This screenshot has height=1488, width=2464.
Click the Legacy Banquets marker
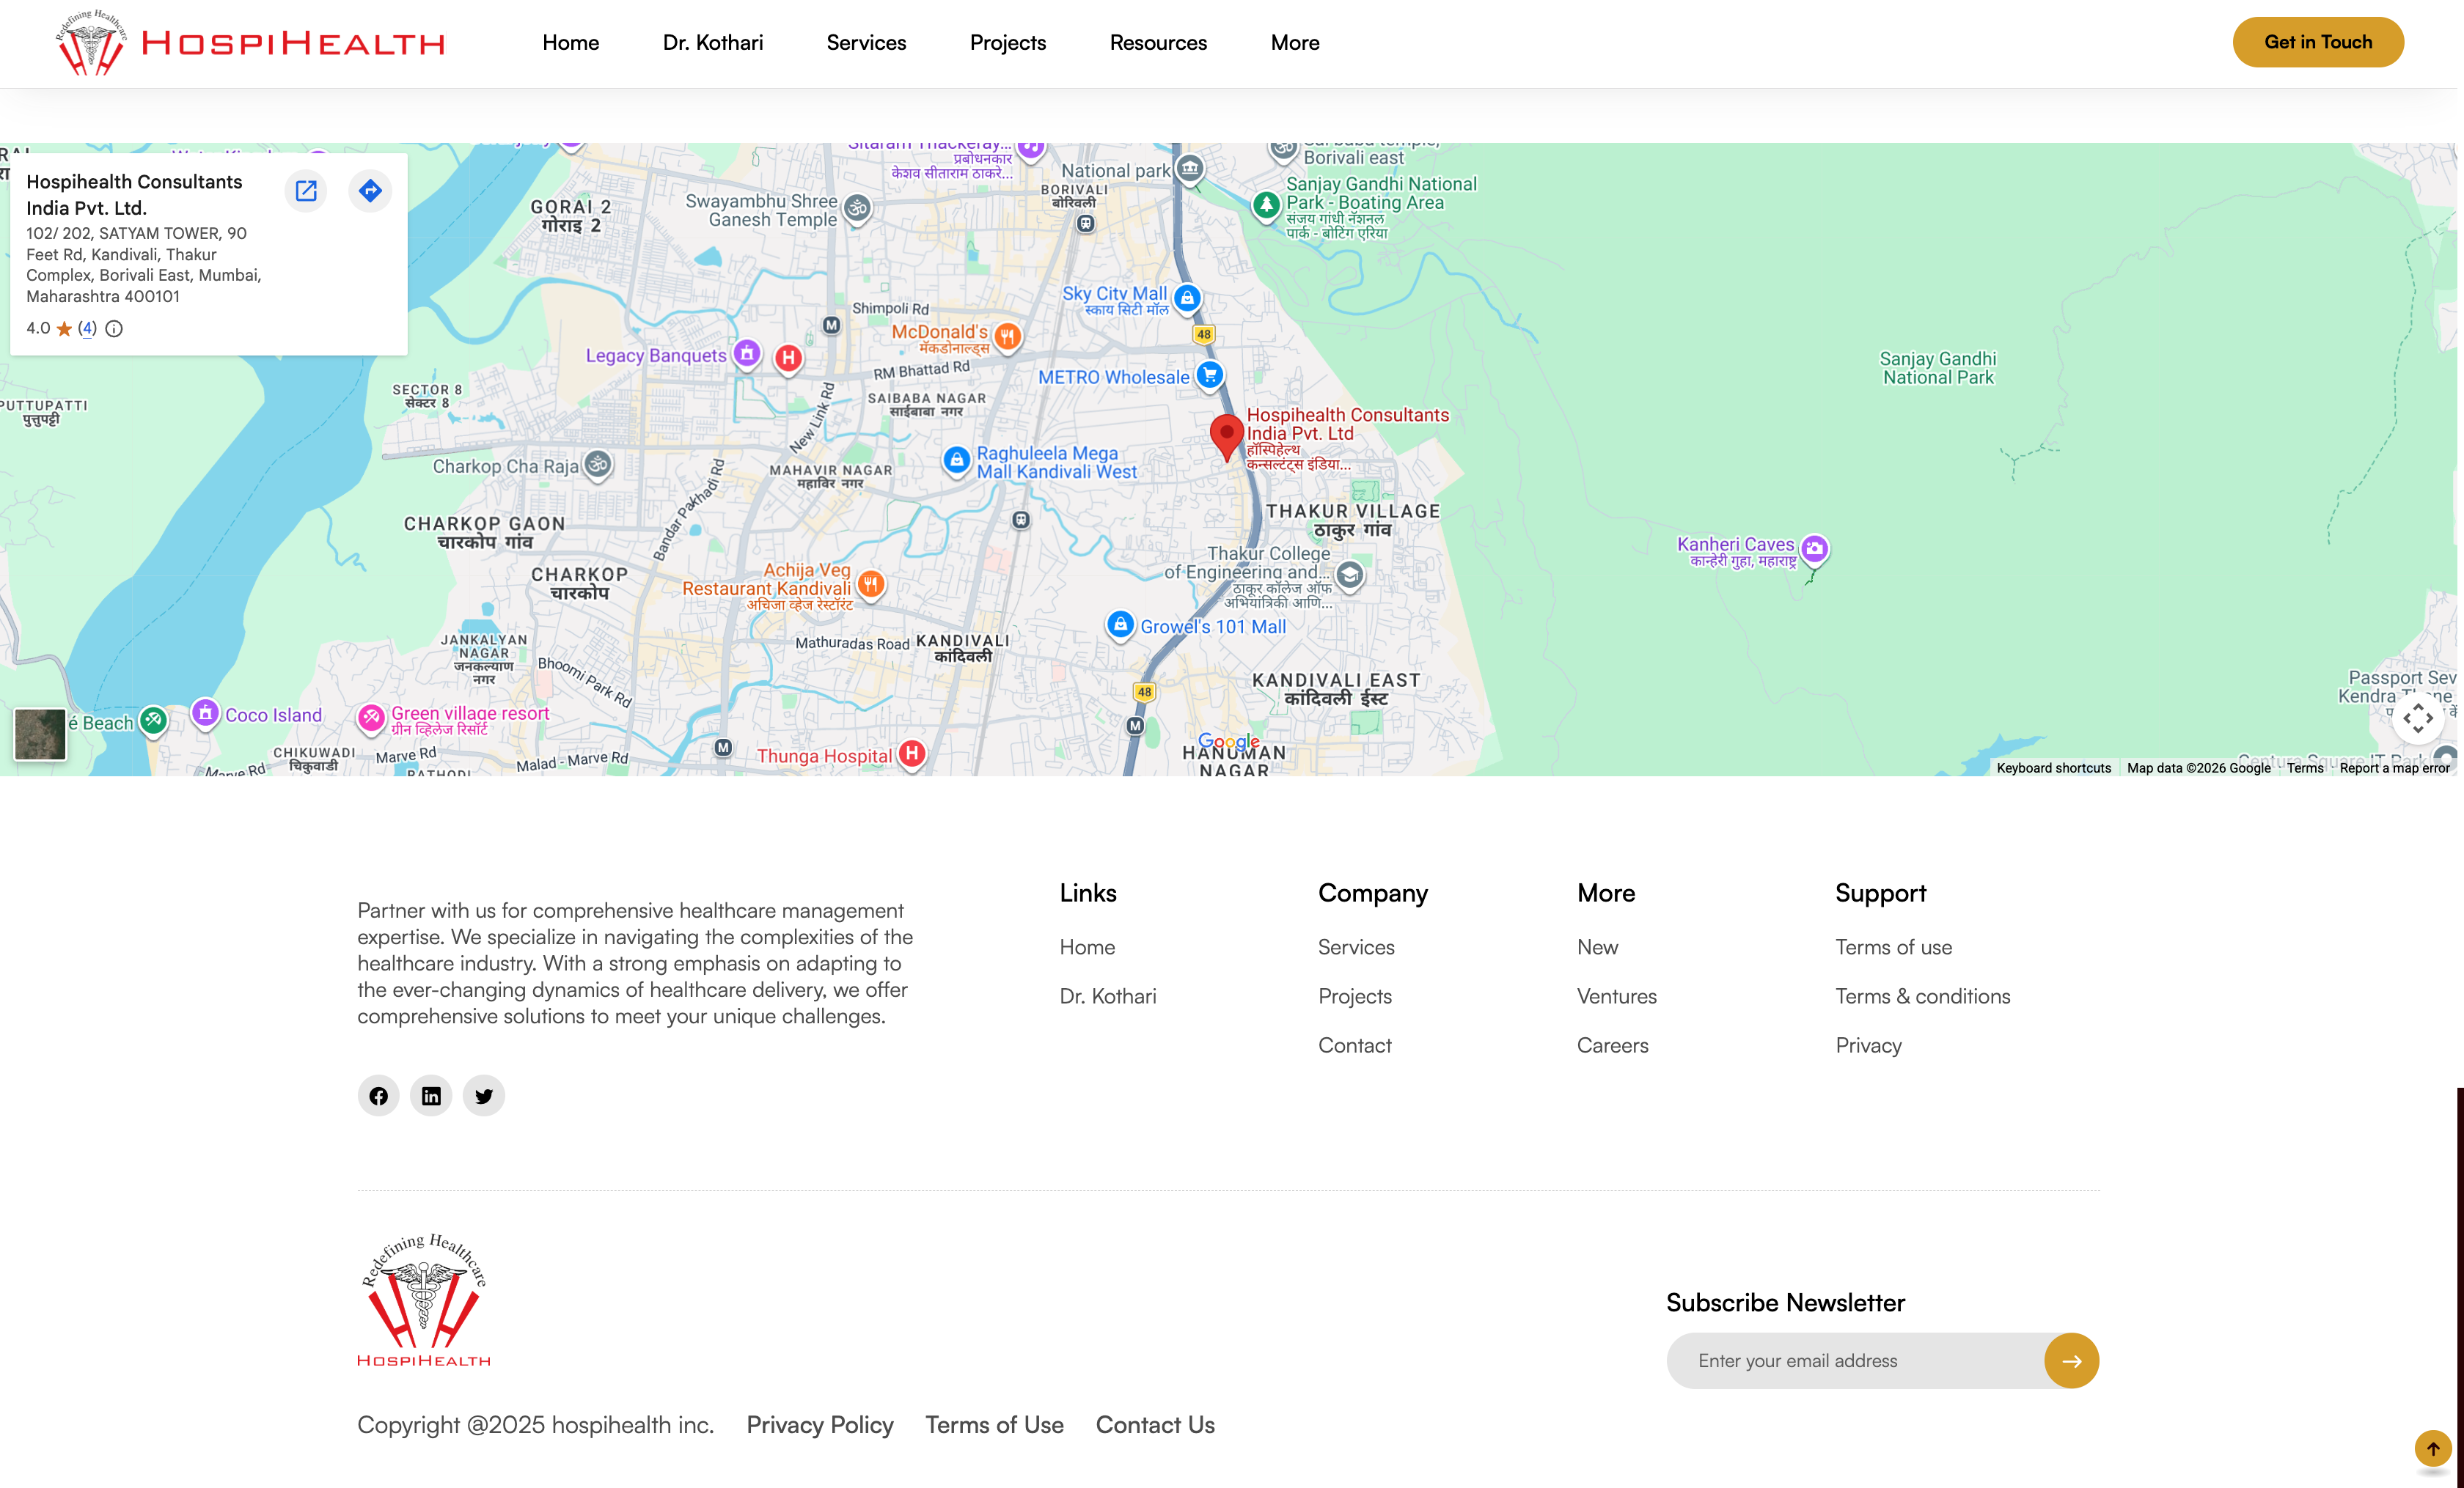747,354
